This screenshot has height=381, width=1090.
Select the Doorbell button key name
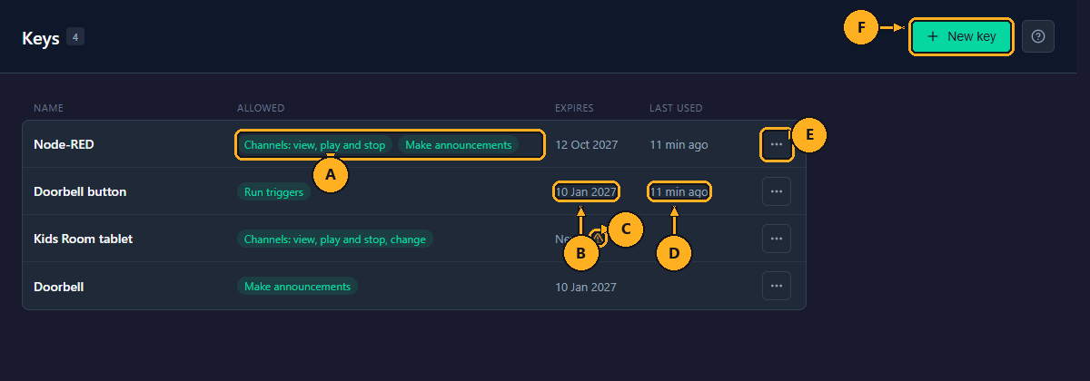pyautogui.click(x=80, y=191)
